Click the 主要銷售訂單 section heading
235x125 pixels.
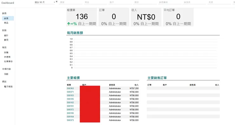(157, 78)
